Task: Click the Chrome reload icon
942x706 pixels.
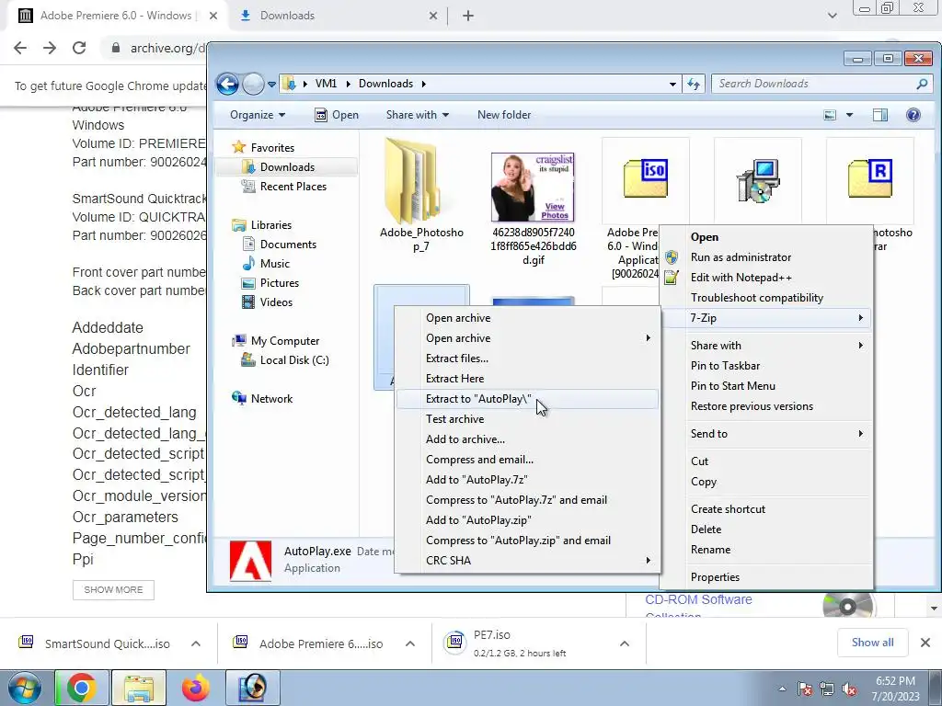Action: coord(79,48)
